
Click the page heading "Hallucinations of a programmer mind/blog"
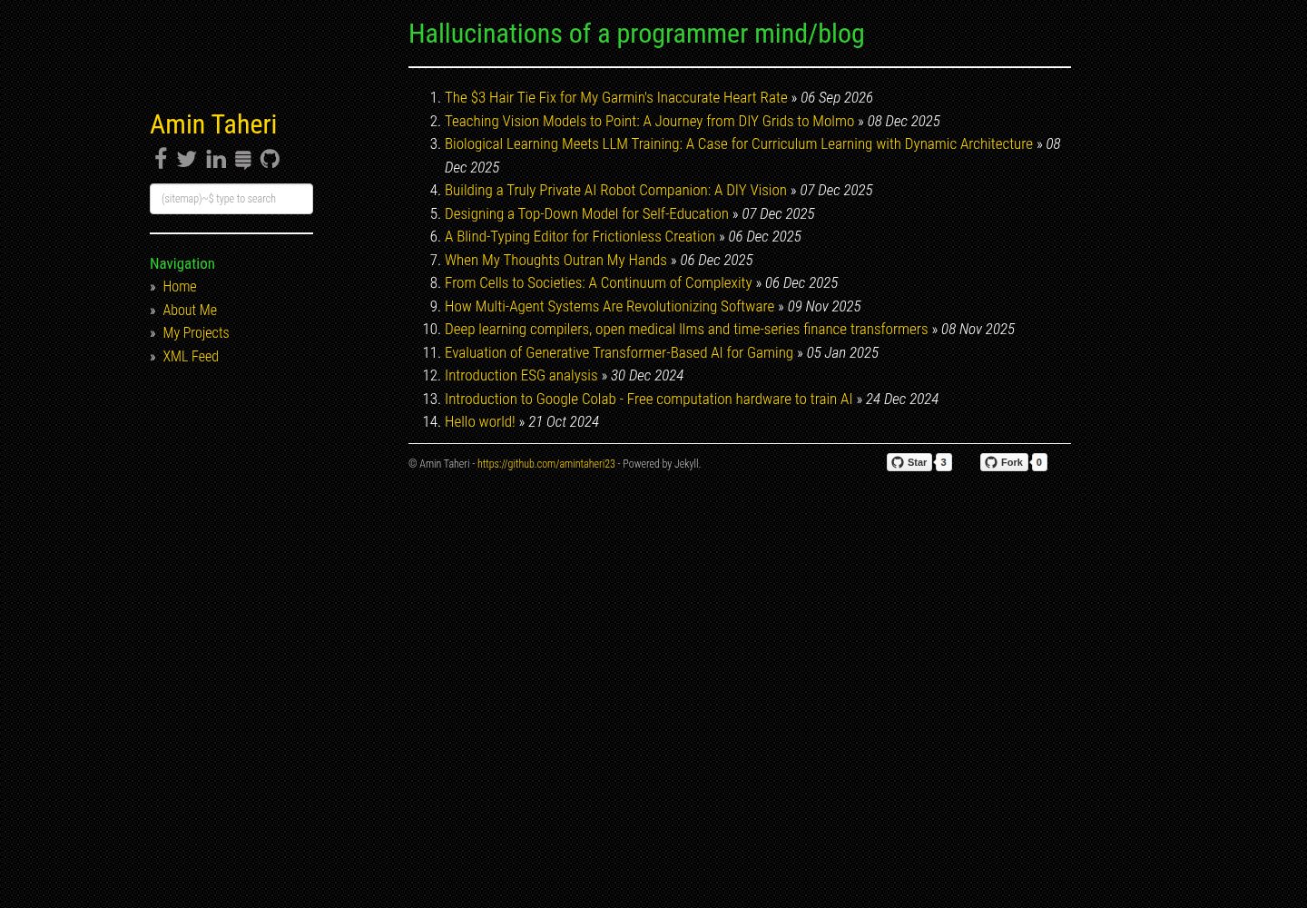(x=636, y=34)
